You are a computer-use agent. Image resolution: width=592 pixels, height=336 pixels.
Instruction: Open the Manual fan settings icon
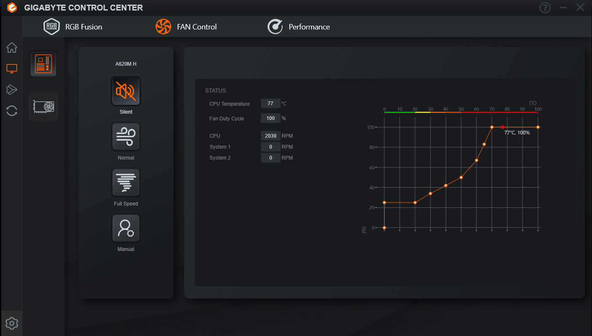[126, 228]
